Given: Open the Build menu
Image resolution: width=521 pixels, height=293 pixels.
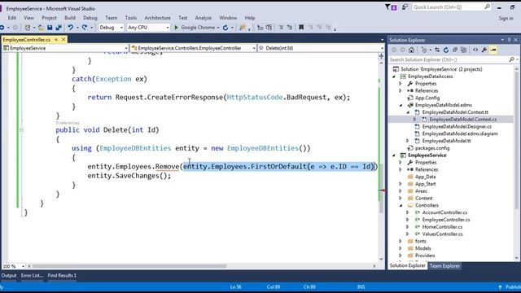Looking at the screenshot, I should [x=70, y=18].
